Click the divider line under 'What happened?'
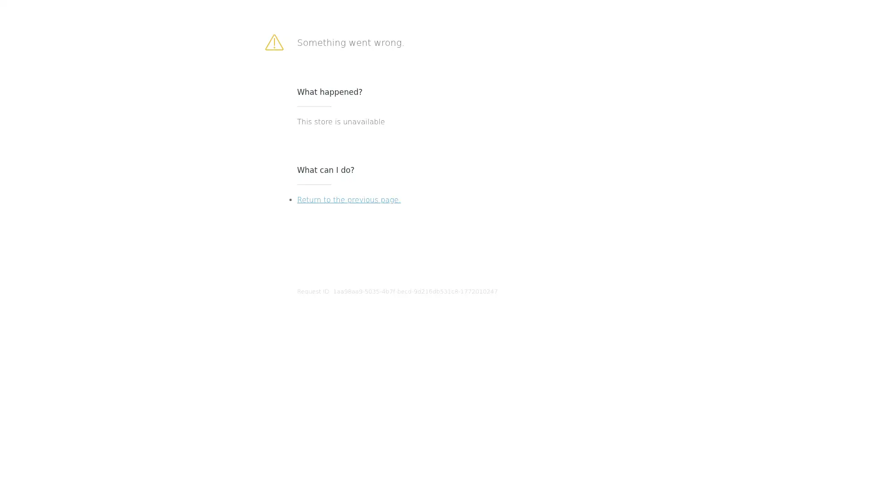Viewport: 871px width, 490px height. [314, 107]
